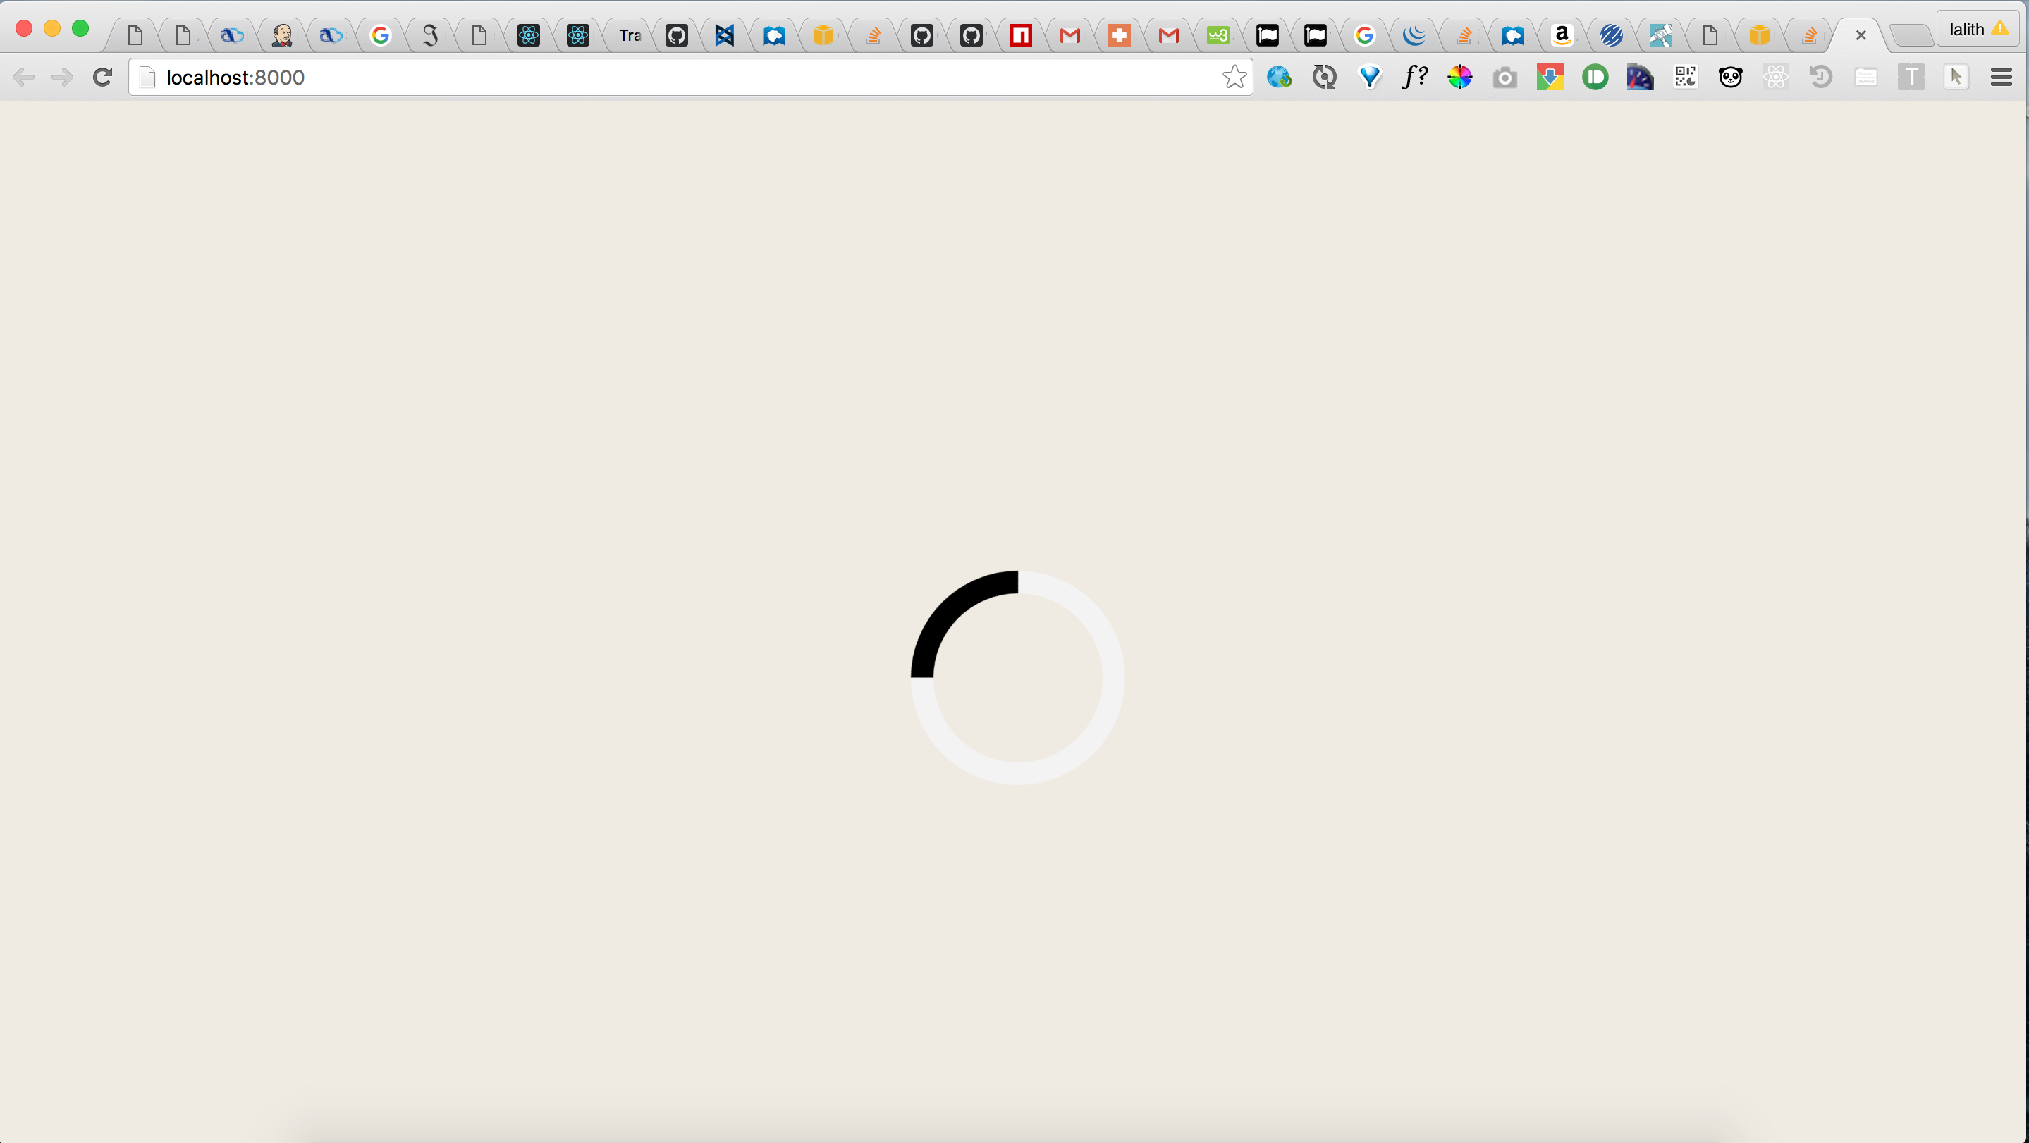This screenshot has height=1143, width=2029.
Task: Bookmark this page with the star icon
Action: [x=1234, y=77]
